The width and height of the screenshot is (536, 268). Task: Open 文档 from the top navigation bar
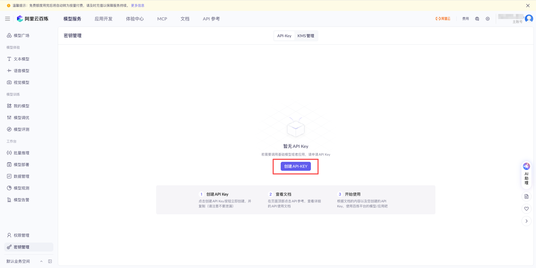tap(185, 19)
